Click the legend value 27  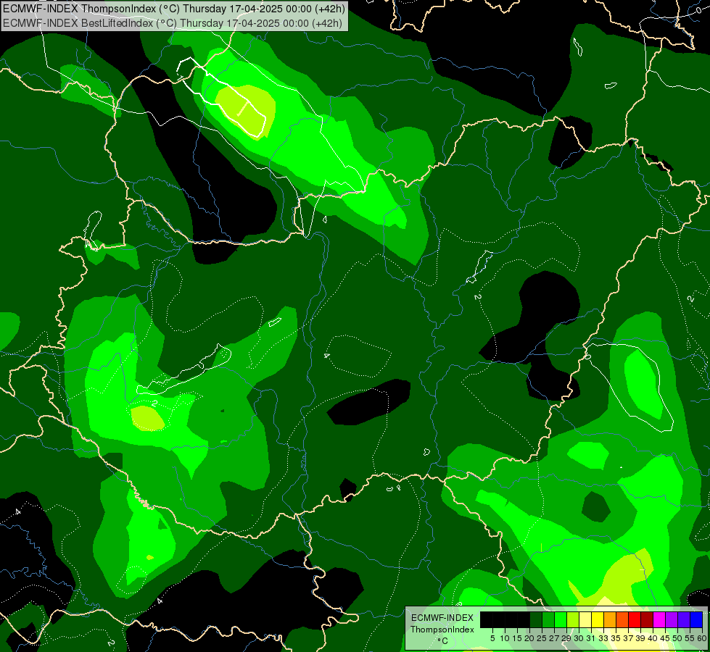[x=554, y=638]
